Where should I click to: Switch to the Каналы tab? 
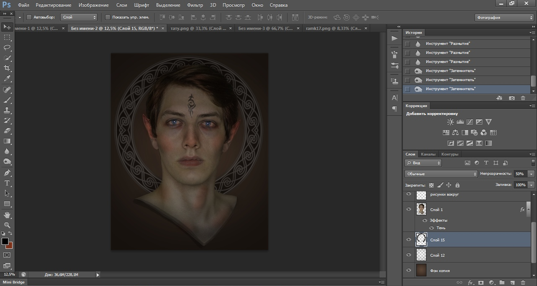(428, 154)
